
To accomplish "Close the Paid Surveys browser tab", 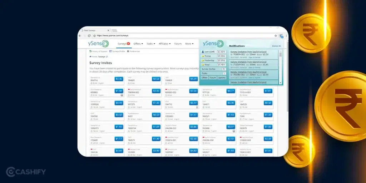I will pos(108,30).
